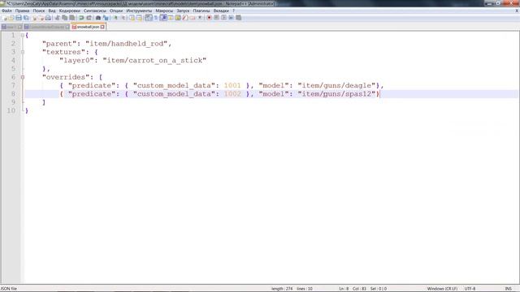Click the Close All toolbar icon
This screenshot has width=520, height=292.
(41, 18)
